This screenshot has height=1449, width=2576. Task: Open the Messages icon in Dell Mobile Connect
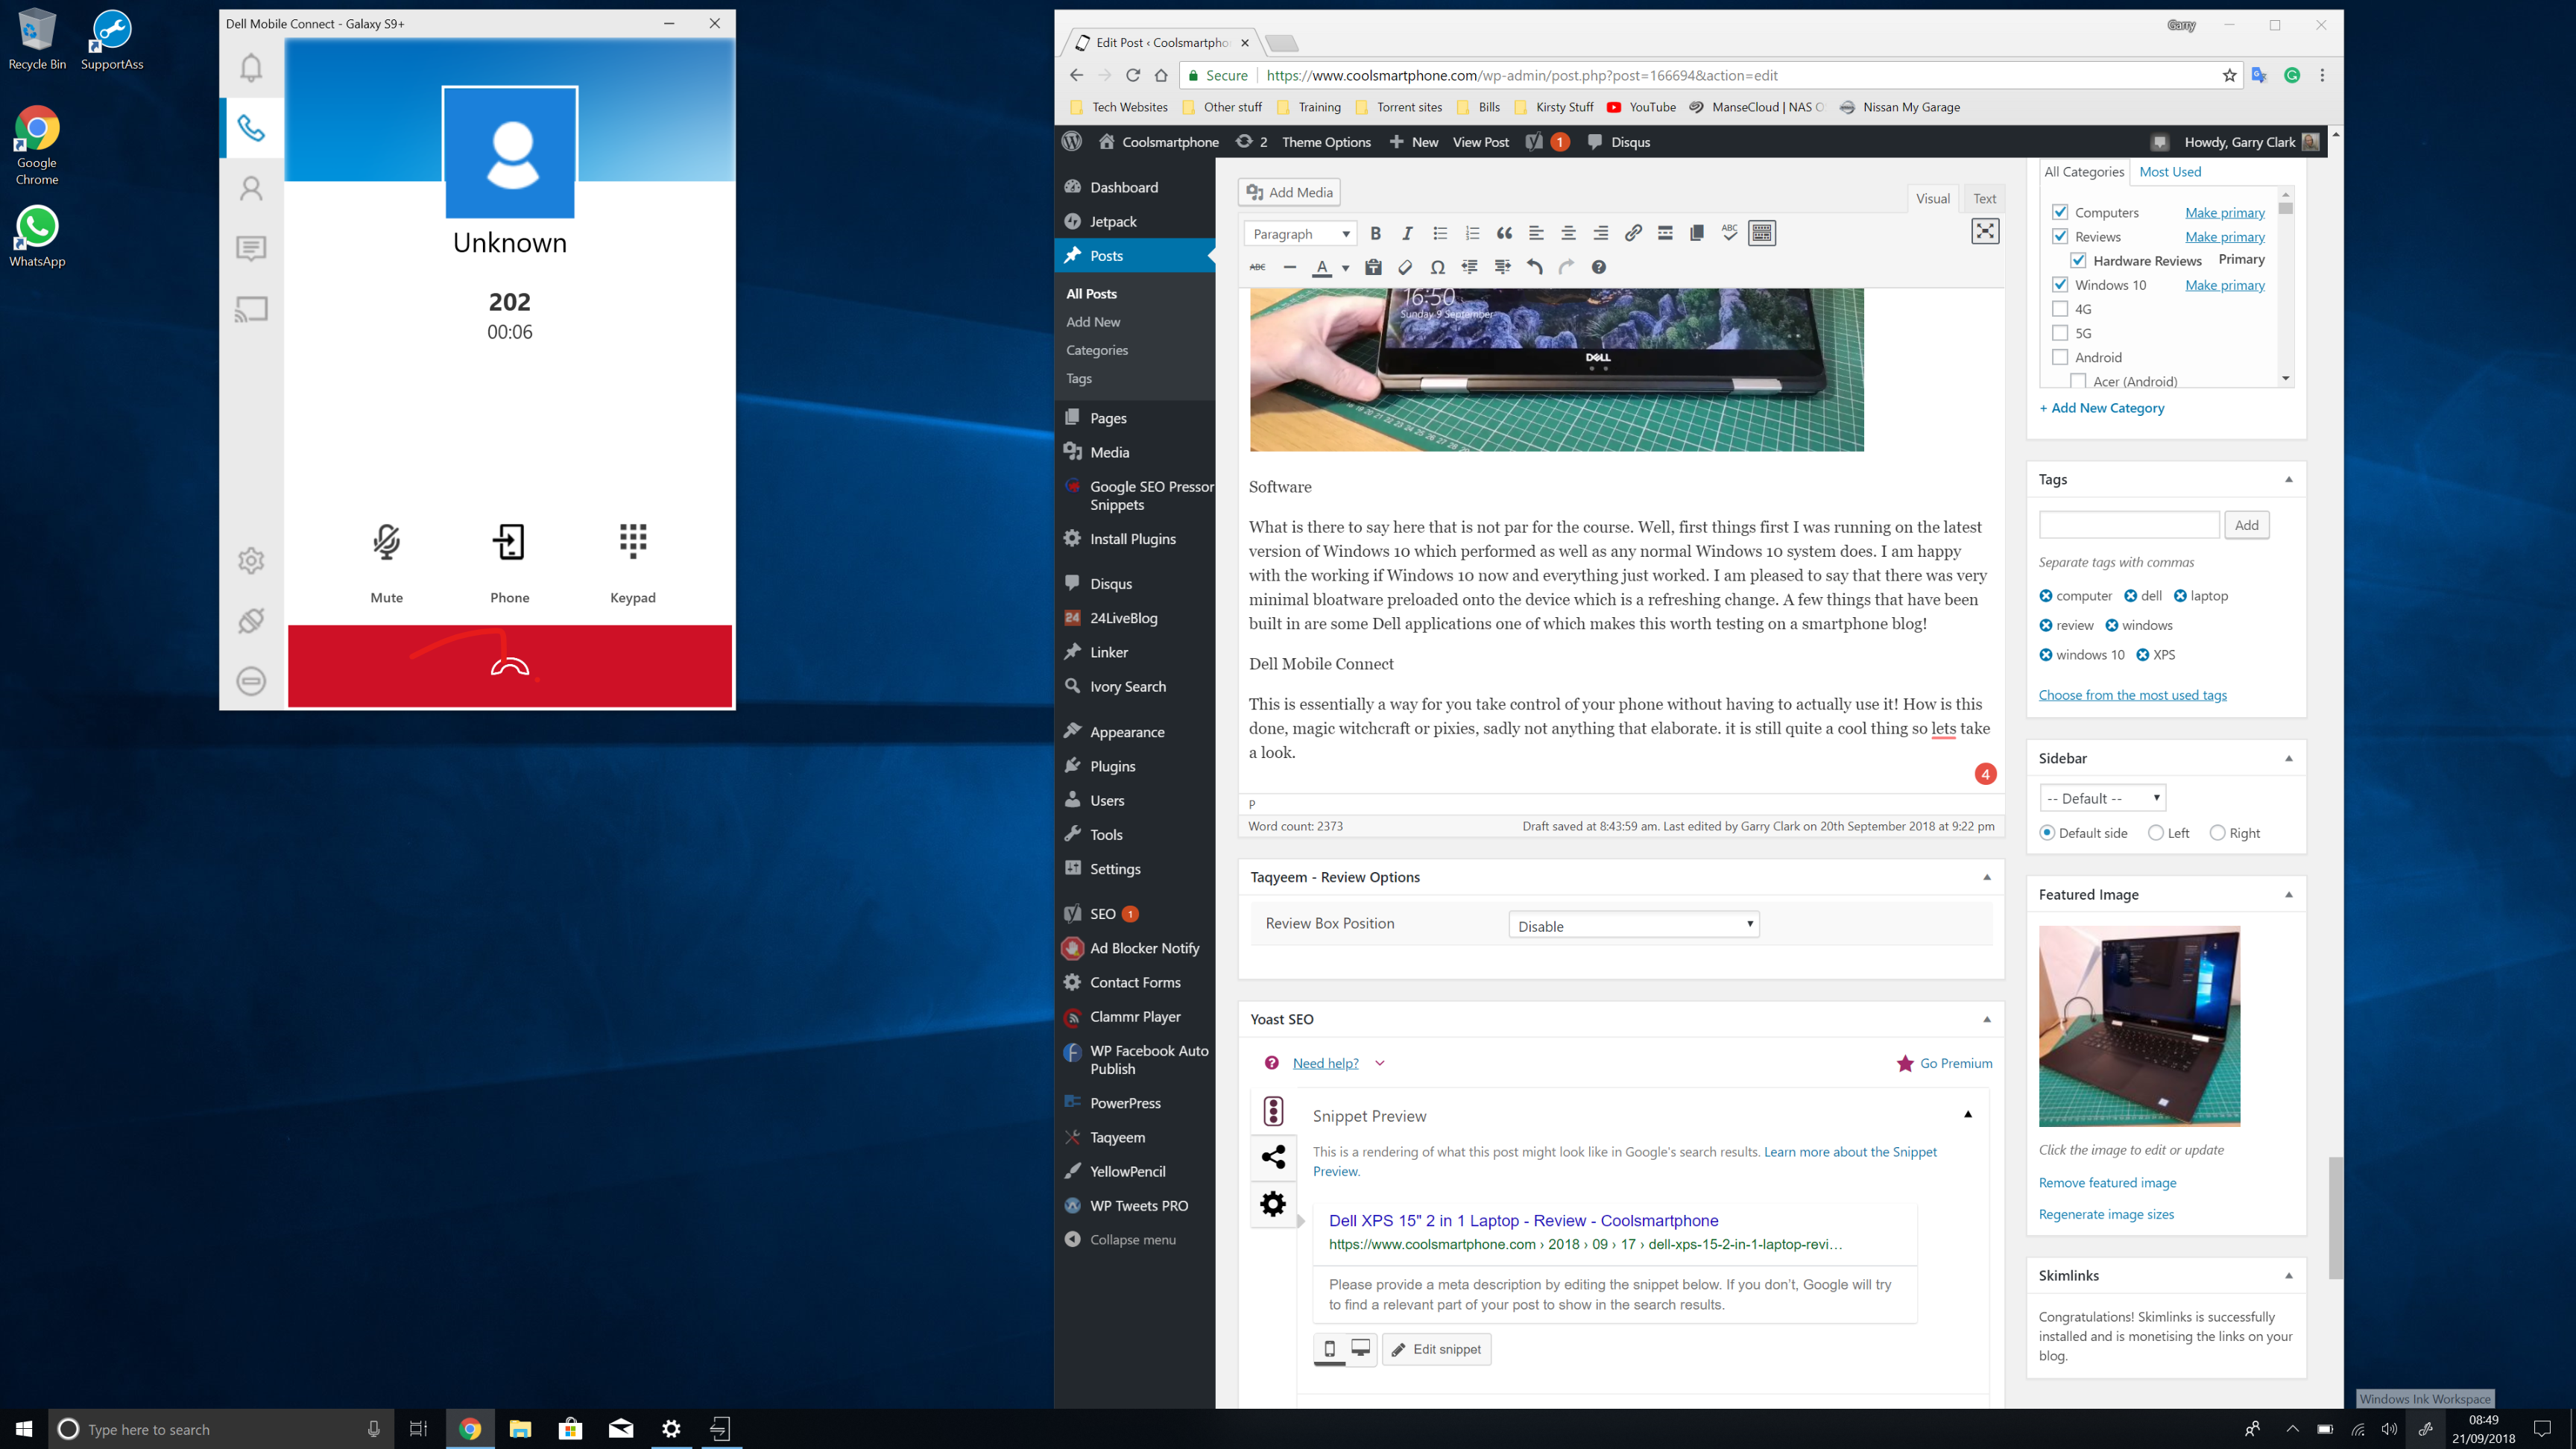tap(251, 248)
